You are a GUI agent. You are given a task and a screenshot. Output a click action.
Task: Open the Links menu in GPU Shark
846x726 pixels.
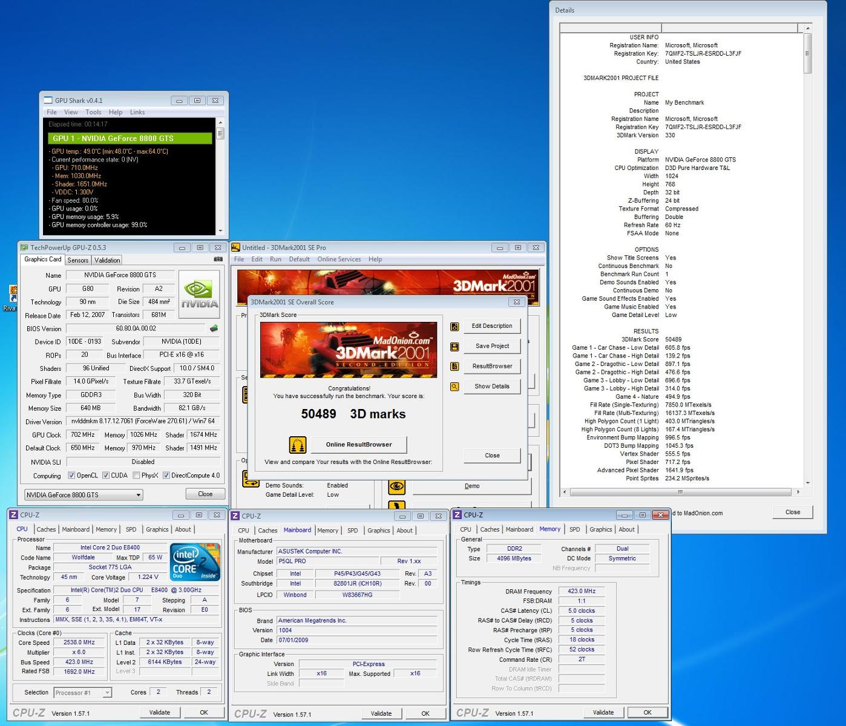(x=137, y=112)
